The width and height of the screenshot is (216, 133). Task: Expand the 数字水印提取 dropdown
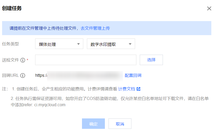coord(111,44)
